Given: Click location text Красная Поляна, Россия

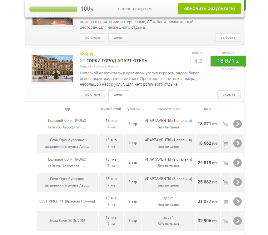Looking at the screenshot, I should tap(99, 66).
